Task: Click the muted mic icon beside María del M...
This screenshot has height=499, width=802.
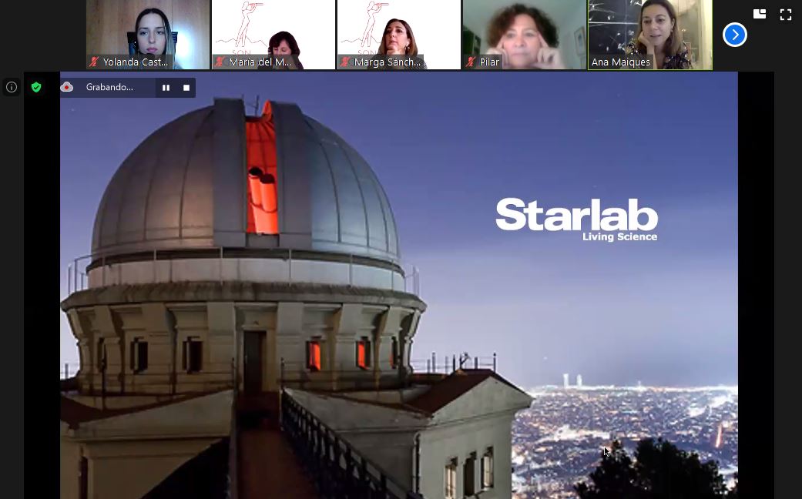Action: (220, 62)
